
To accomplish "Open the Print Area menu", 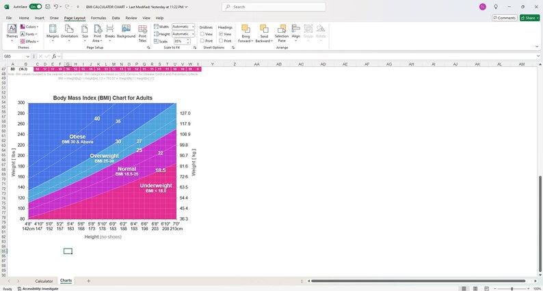I will click(x=98, y=33).
